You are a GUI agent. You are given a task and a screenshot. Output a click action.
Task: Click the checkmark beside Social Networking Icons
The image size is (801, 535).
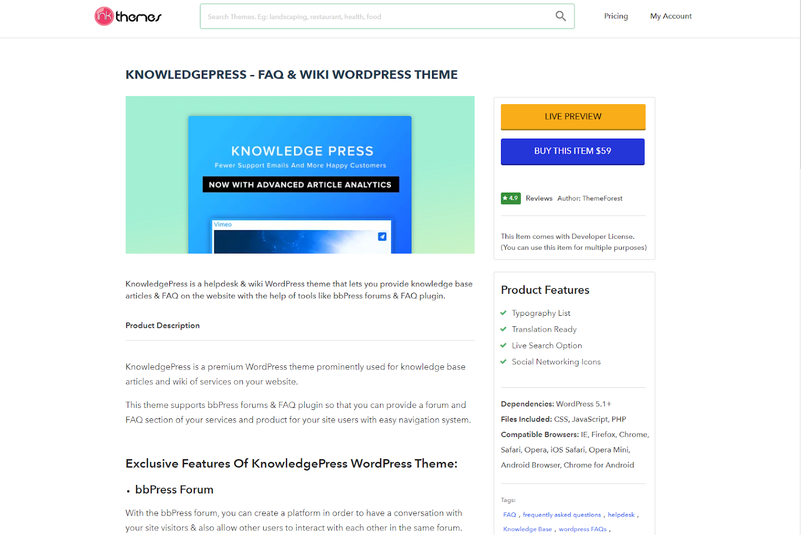coord(504,362)
